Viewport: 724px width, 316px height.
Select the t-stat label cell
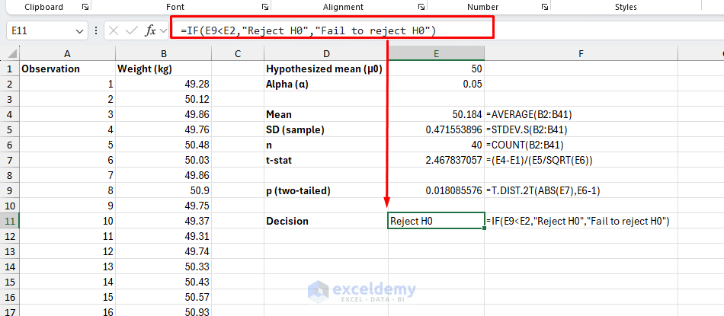pos(326,160)
